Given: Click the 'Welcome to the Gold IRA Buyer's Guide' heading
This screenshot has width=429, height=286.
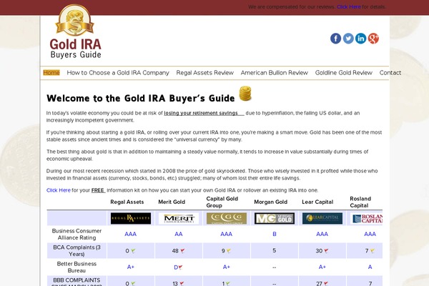Looking at the screenshot, I should tap(141, 98).
